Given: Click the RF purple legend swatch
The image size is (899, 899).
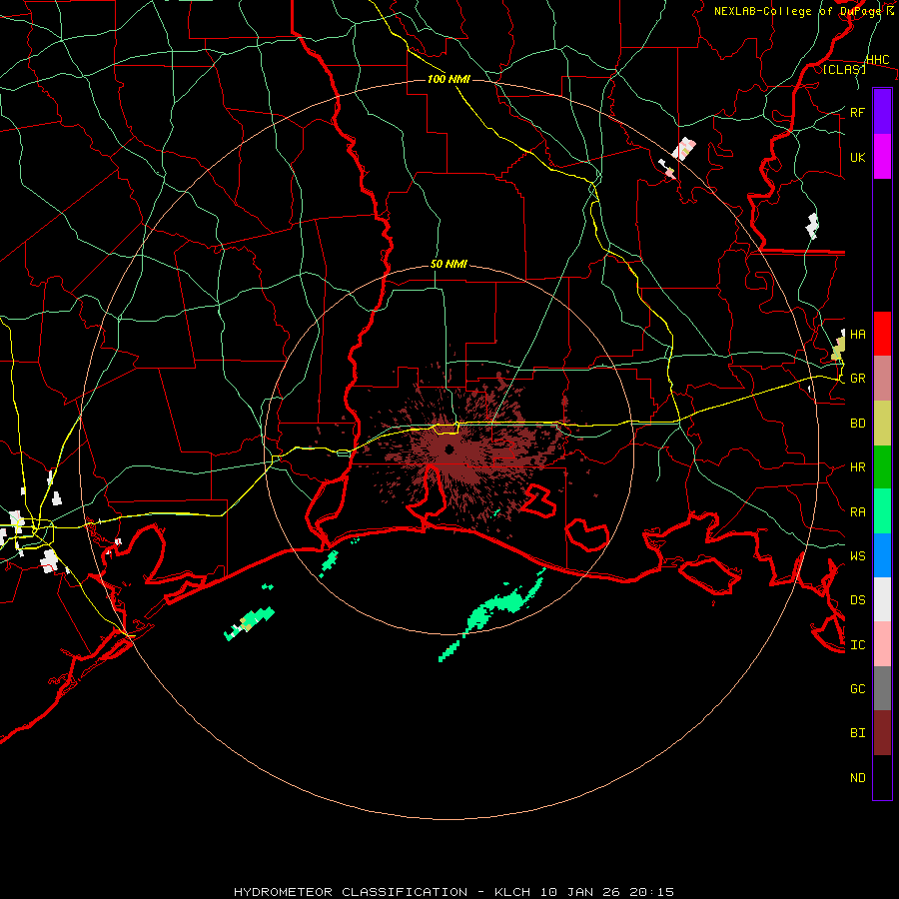Looking at the screenshot, I should click(882, 112).
